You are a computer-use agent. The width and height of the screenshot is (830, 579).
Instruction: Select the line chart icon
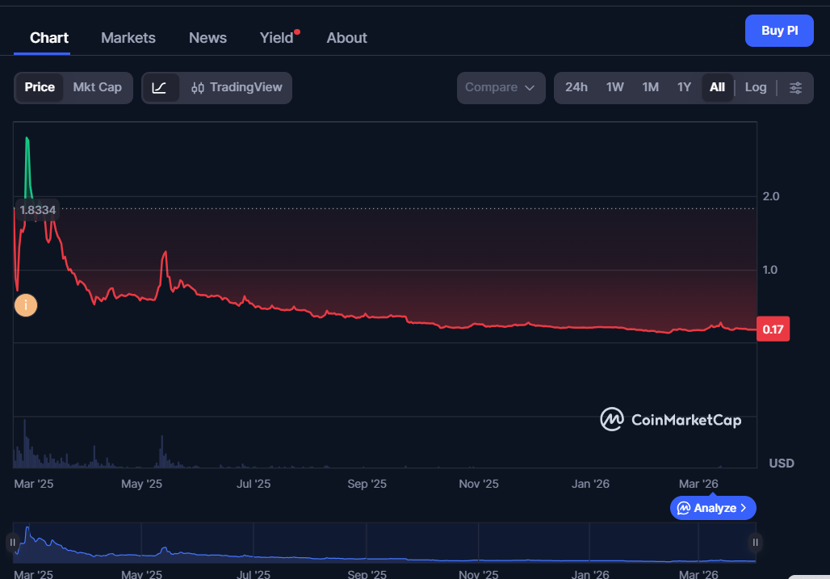(160, 87)
